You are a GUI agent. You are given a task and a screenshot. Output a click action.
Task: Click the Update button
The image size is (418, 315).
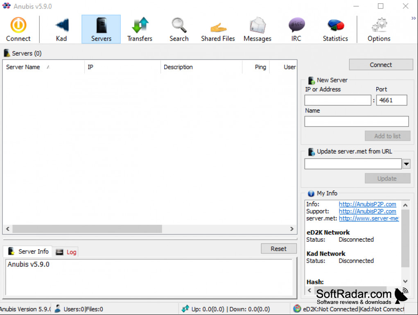click(x=387, y=179)
